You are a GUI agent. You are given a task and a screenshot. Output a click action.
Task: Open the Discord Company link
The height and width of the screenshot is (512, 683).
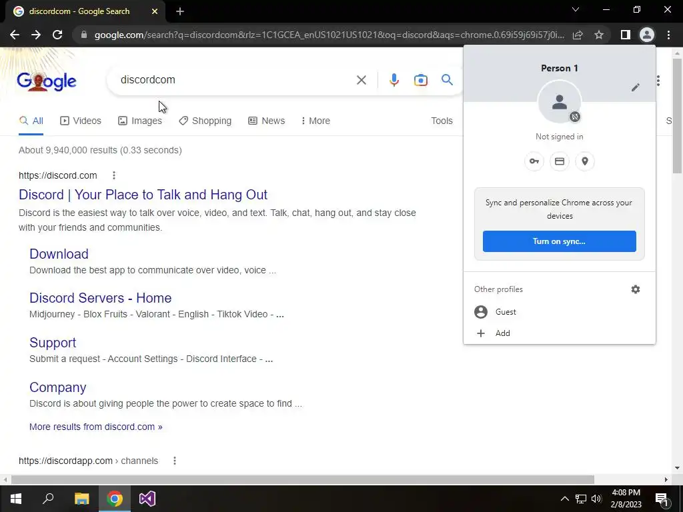click(x=57, y=387)
